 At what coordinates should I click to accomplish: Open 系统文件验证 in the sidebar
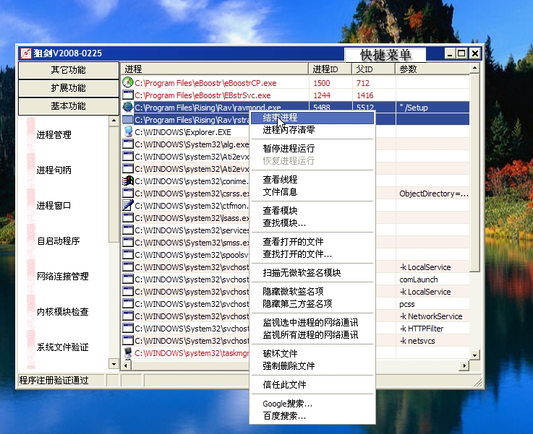(62, 347)
